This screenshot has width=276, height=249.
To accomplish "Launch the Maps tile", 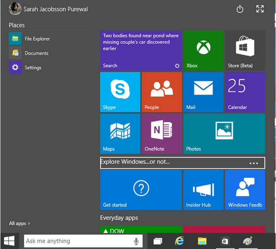I will point(120,134).
